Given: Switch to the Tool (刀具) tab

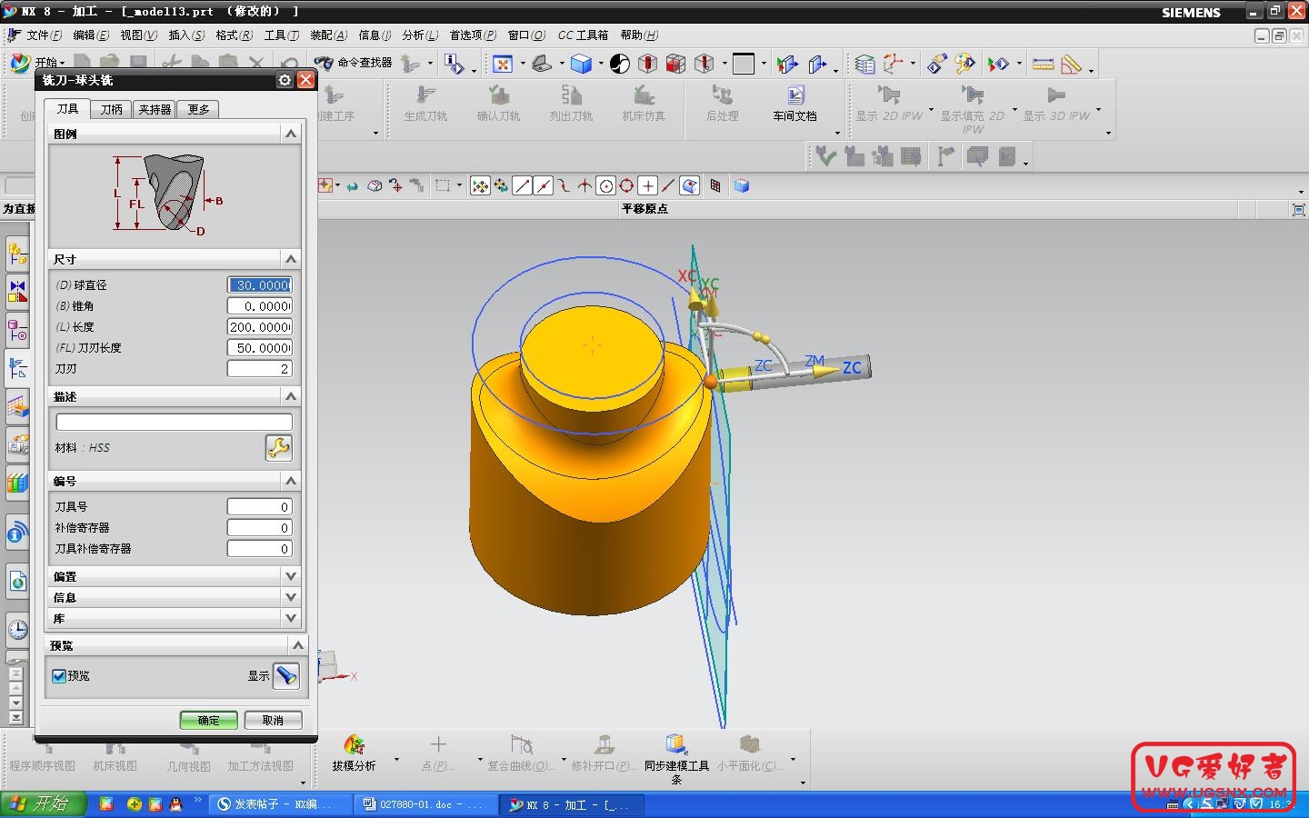Looking at the screenshot, I should [x=68, y=108].
